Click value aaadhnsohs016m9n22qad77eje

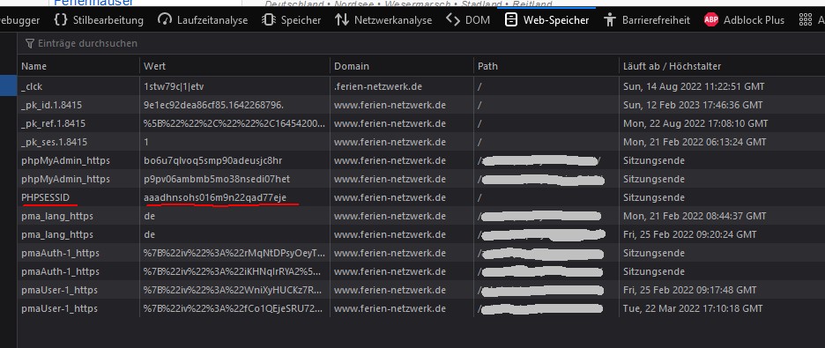(215, 197)
